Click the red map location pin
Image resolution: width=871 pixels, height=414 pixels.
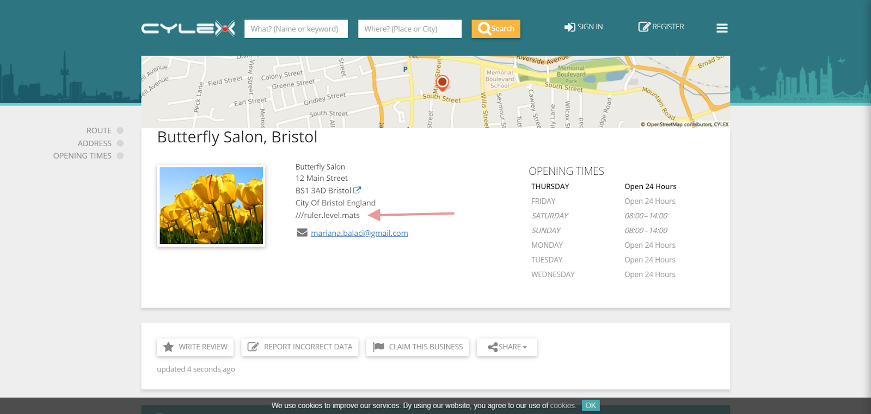pos(443,83)
